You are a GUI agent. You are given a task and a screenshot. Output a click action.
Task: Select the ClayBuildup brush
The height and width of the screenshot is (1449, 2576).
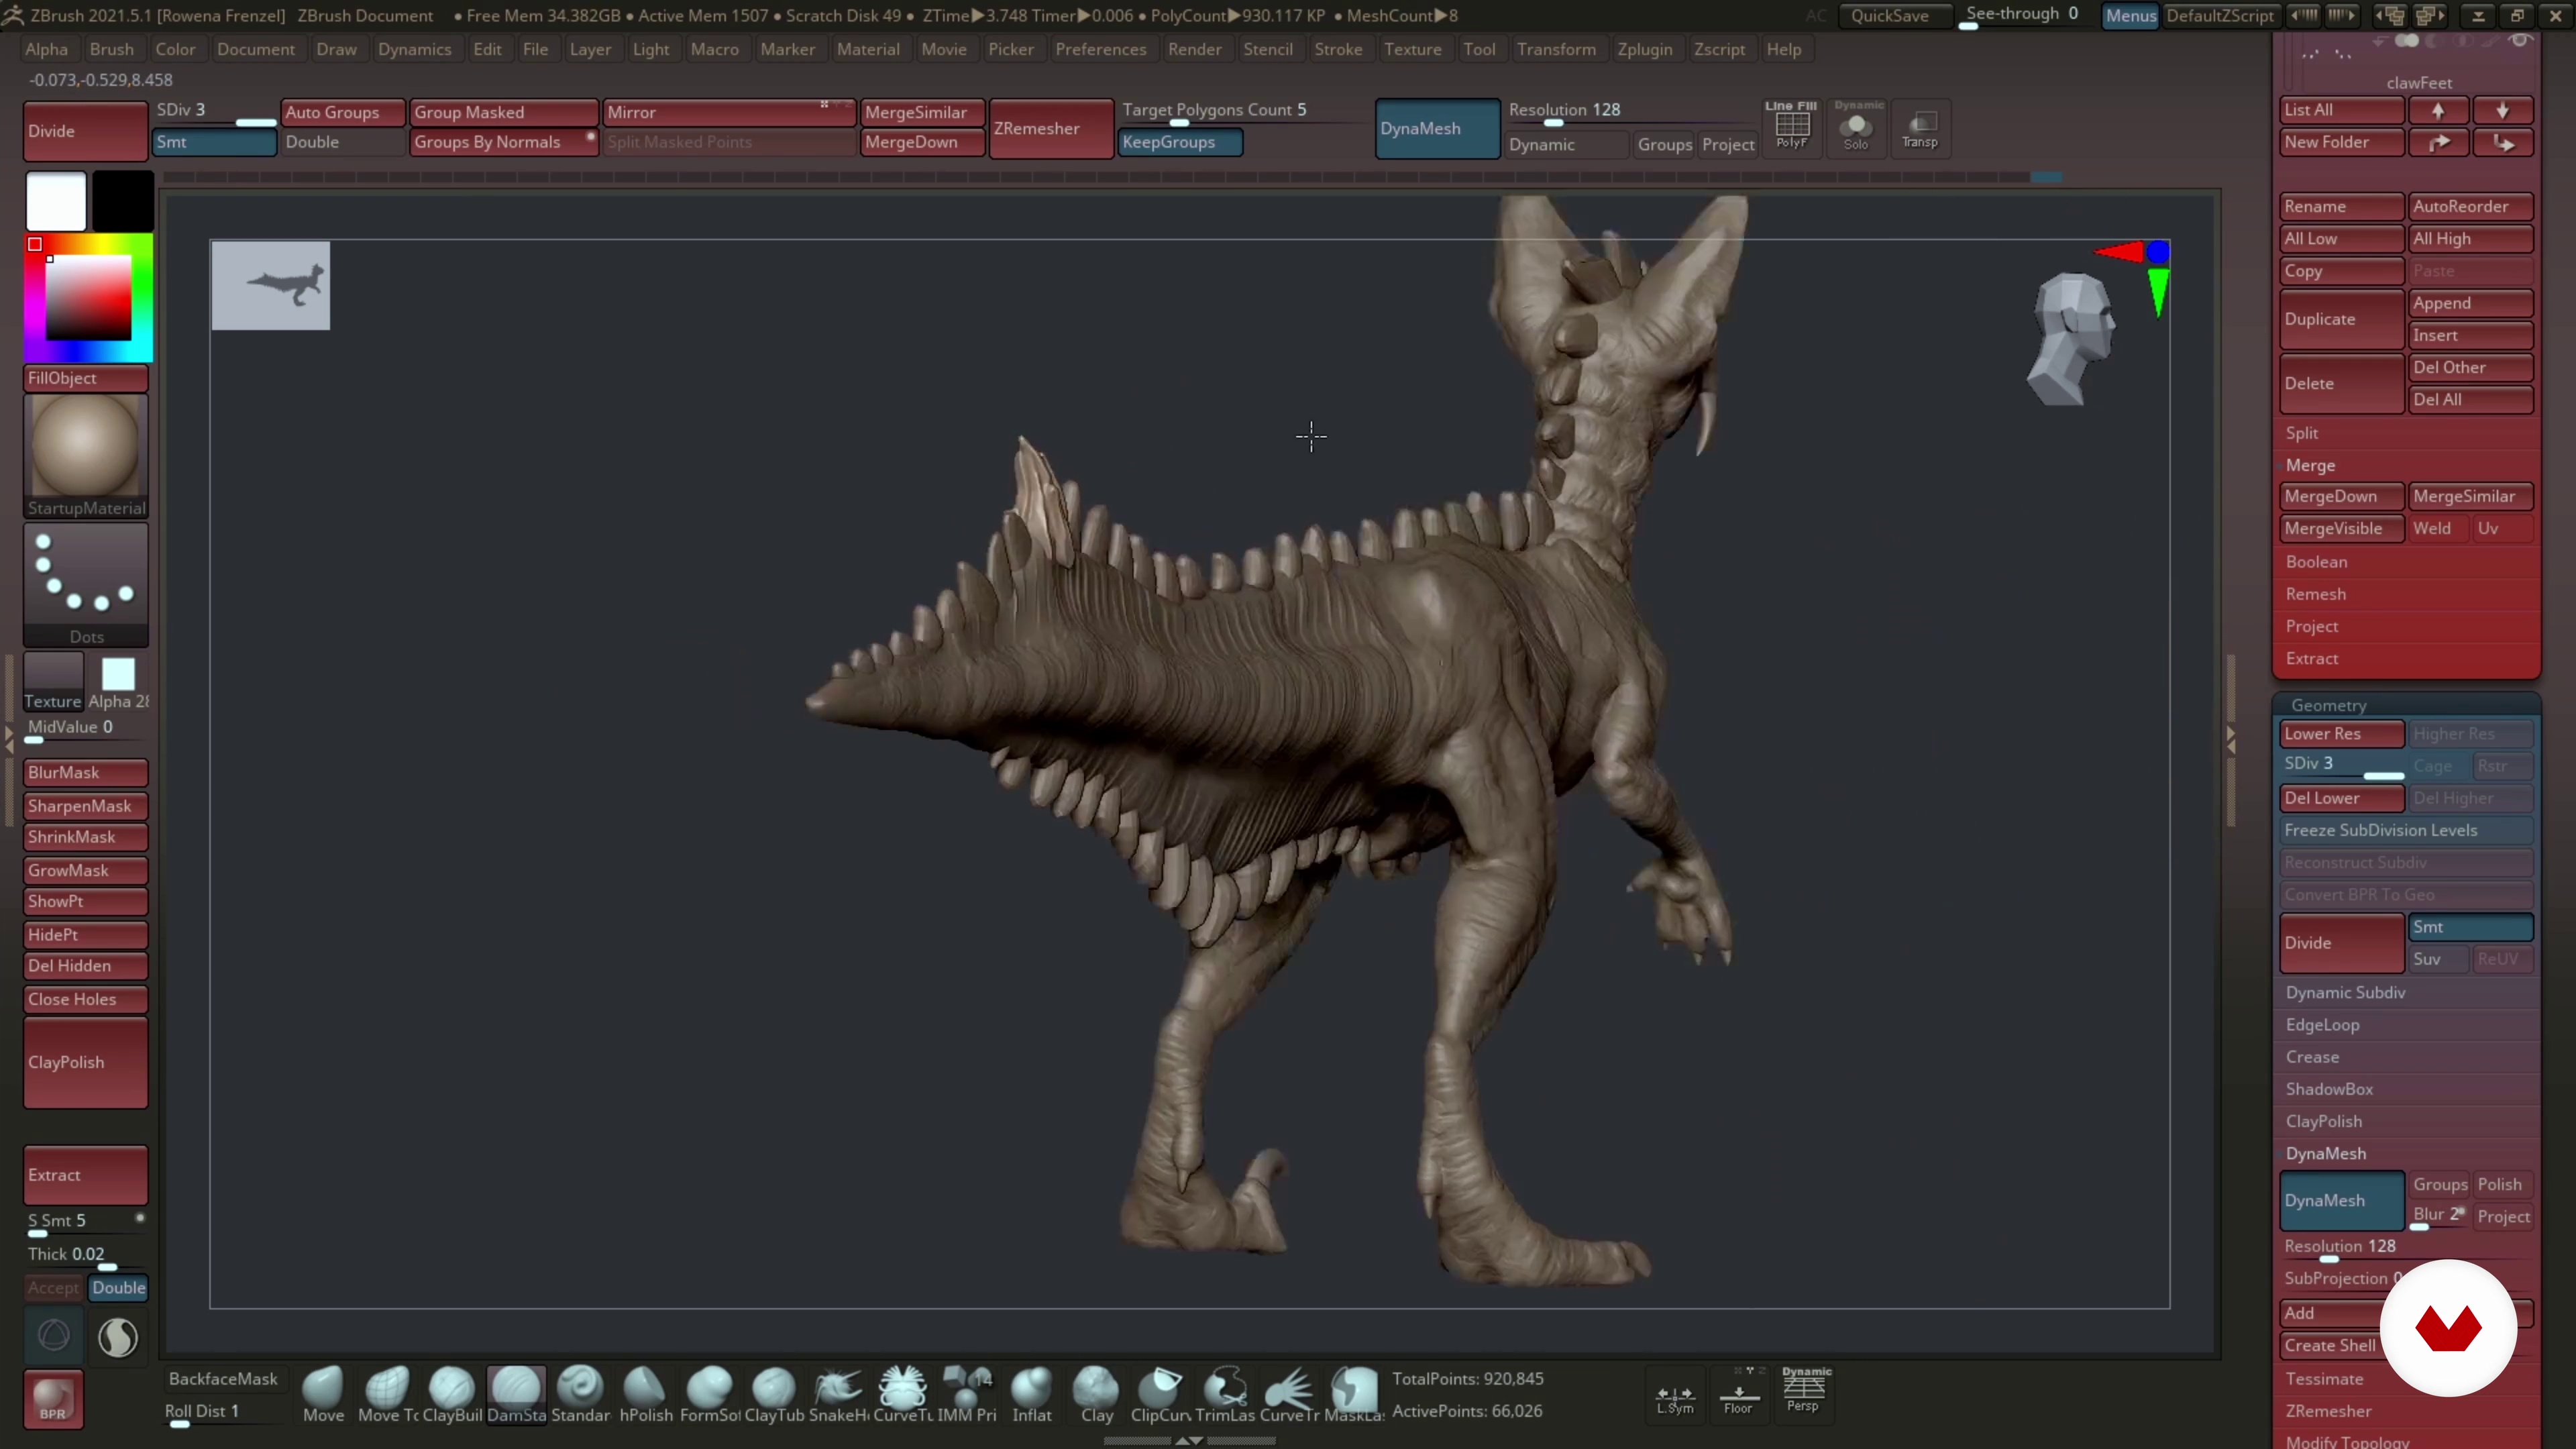(451, 1394)
